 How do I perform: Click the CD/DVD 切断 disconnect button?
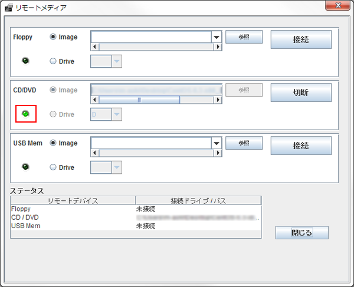[301, 93]
